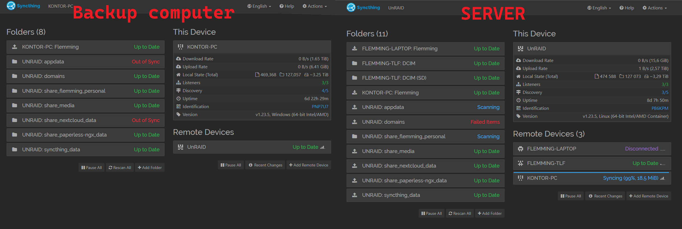This screenshot has height=229, width=682.
Task: Click Rescan All on Backup computer
Action: click(x=120, y=168)
